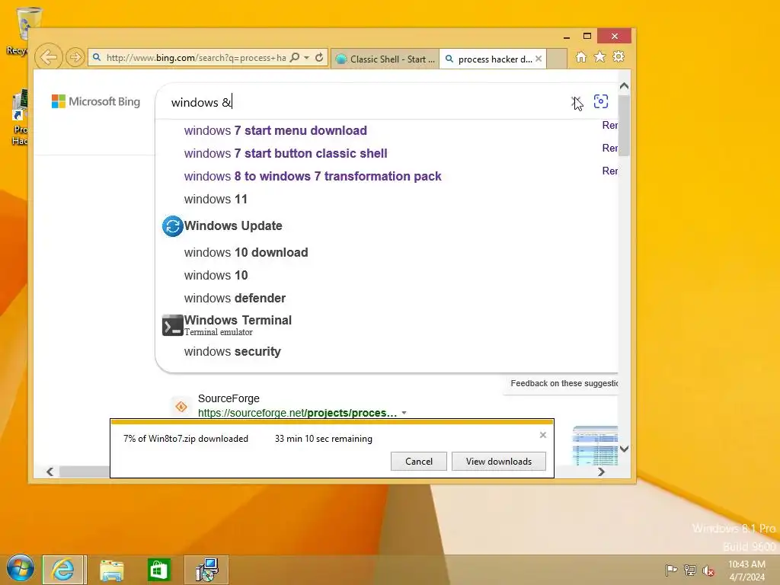This screenshot has height=585, width=780.
Task: Open the address bar dropdown arrow
Action: pos(307,58)
